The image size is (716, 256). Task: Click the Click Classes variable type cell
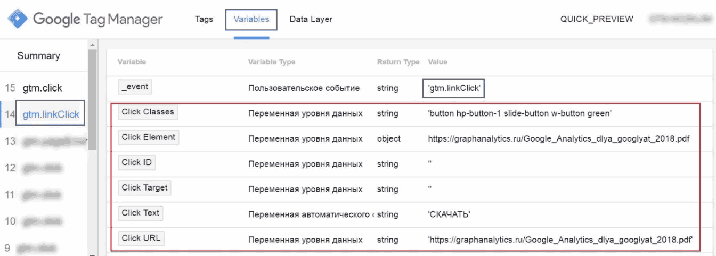[305, 113]
